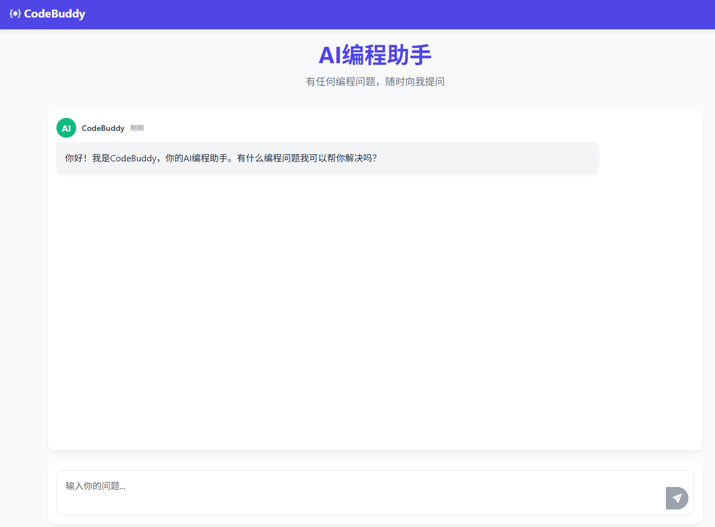This screenshot has width=715, height=527.
Task: Click the subtitle 有任何编程问题，随时向我提问
Action: 375,82
